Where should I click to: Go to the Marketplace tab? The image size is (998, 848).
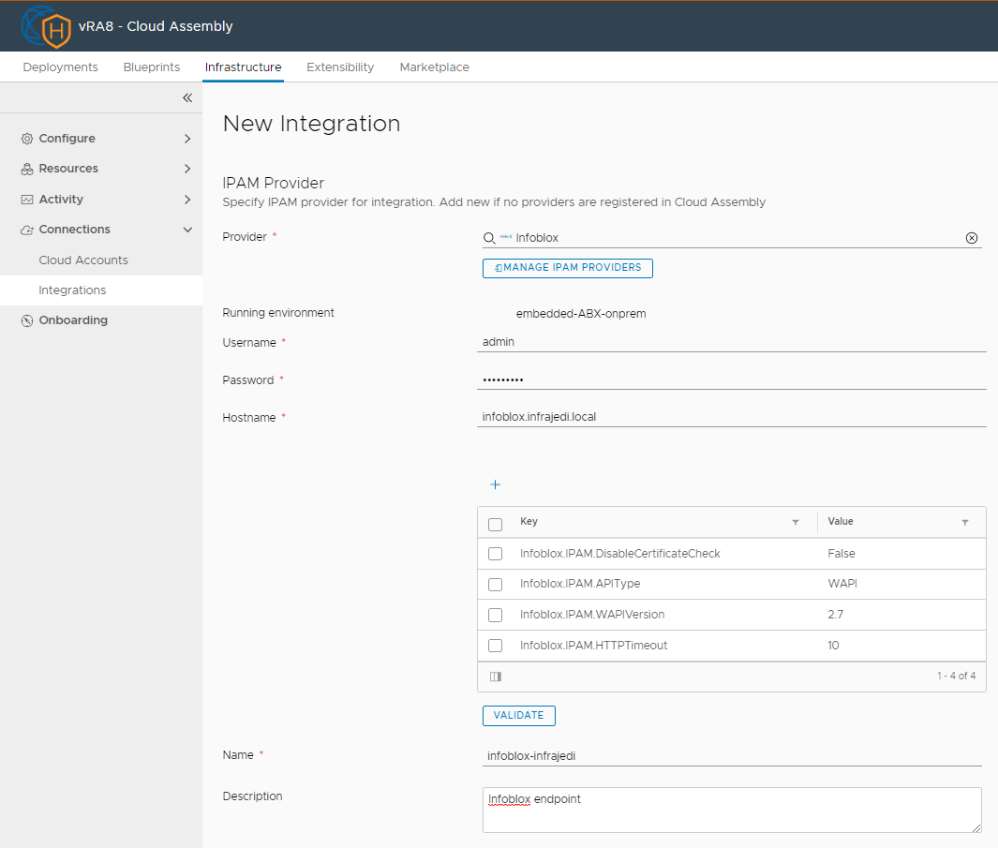click(434, 67)
